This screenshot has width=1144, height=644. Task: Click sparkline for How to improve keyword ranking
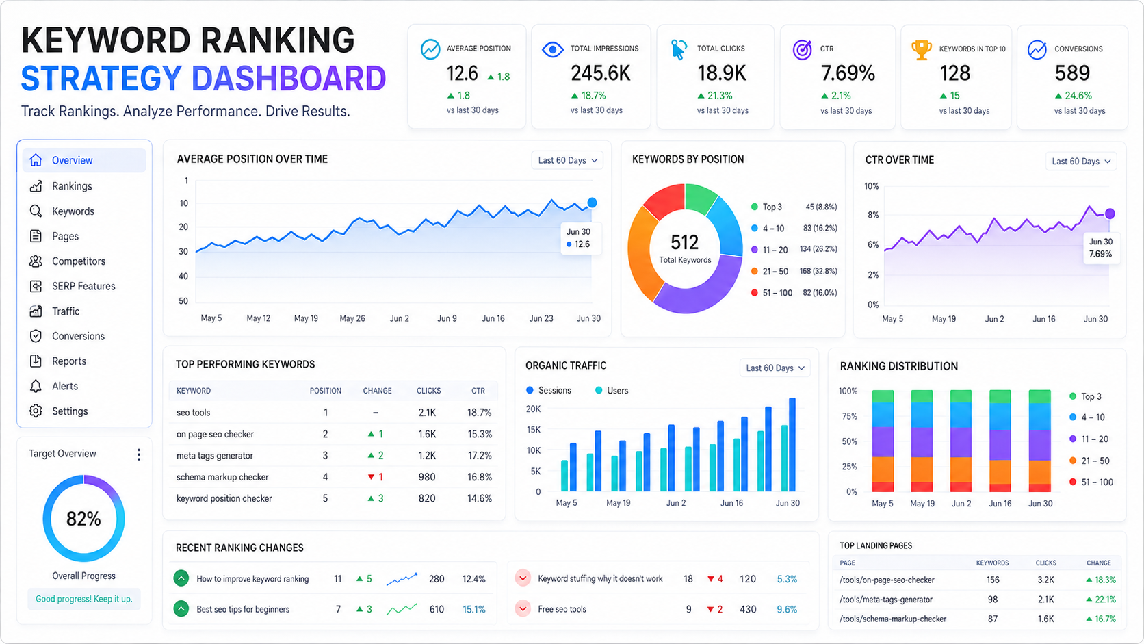(402, 579)
